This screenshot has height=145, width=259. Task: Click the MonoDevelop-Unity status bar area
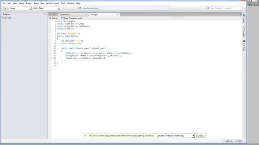[123, 8]
